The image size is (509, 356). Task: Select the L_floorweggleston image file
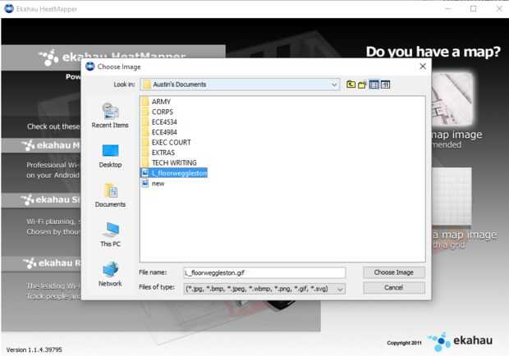[x=174, y=173]
